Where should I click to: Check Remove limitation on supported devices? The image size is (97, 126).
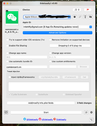click(x=50, y=40)
